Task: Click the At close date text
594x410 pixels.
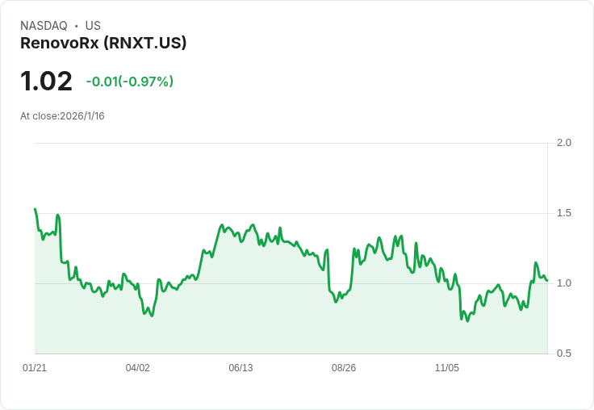Action: tap(62, 116)
